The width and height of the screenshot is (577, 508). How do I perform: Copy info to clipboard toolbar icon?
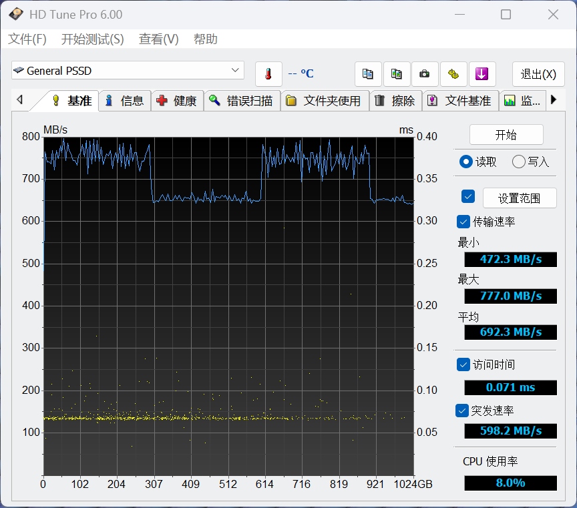click(367, 74)
